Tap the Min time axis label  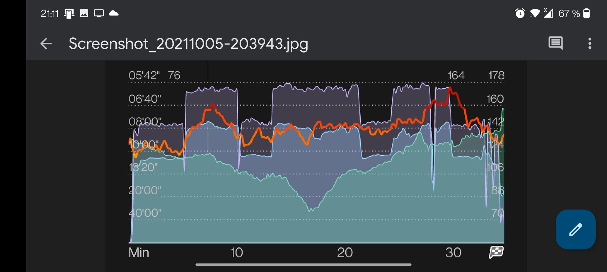tap(139, 253)
